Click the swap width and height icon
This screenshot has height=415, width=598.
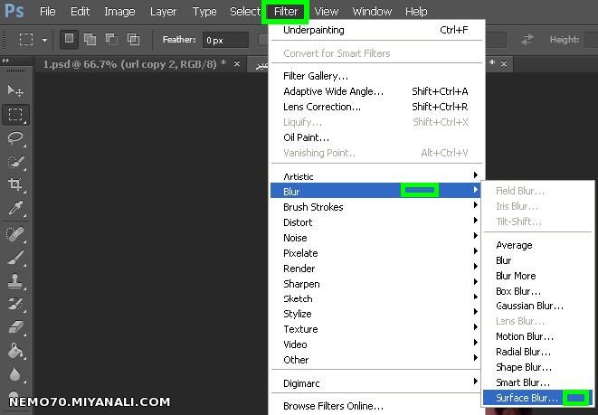(x=527, y=39)
